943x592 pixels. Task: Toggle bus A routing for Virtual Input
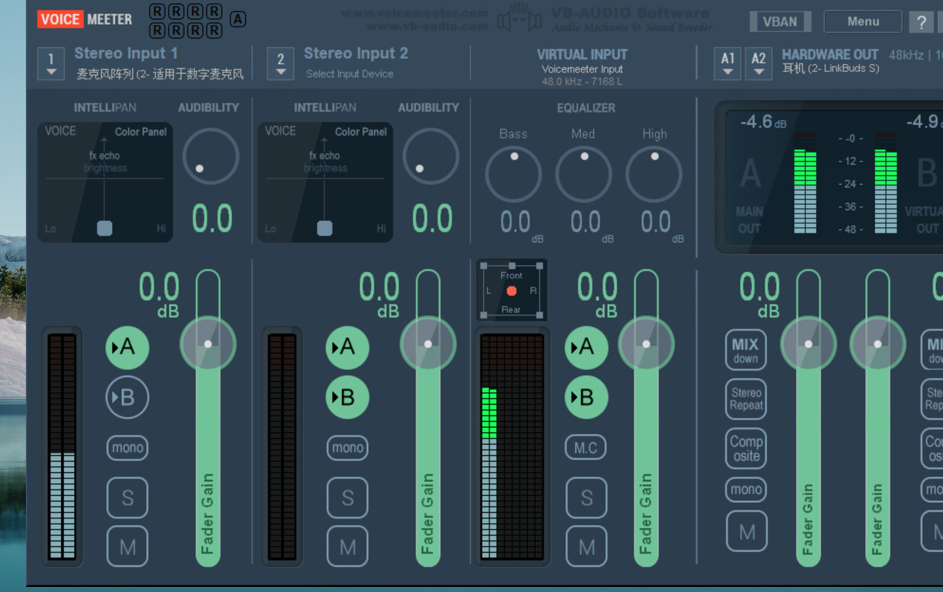click(586, 347)
